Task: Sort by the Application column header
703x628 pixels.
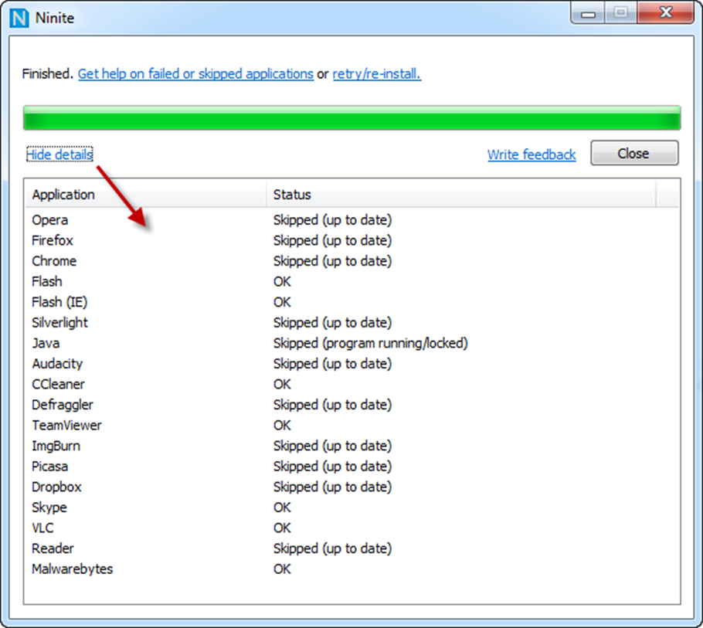Action: coord(146,195)
